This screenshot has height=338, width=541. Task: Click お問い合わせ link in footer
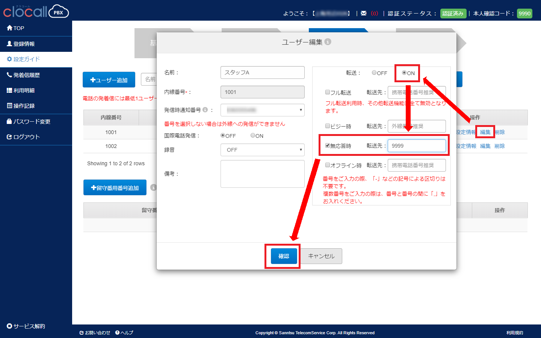coord(95,333)
